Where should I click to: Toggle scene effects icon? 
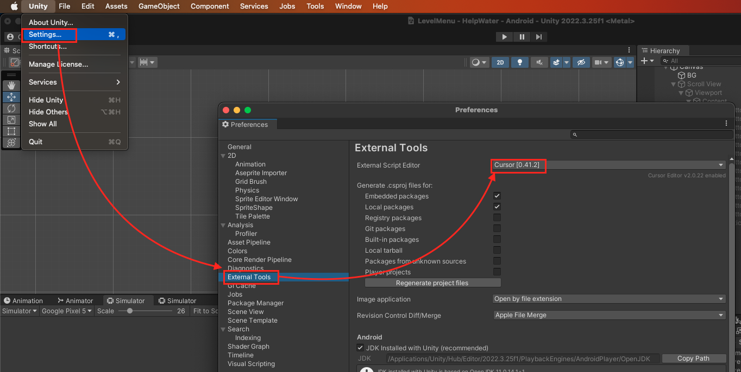point(556,62)
